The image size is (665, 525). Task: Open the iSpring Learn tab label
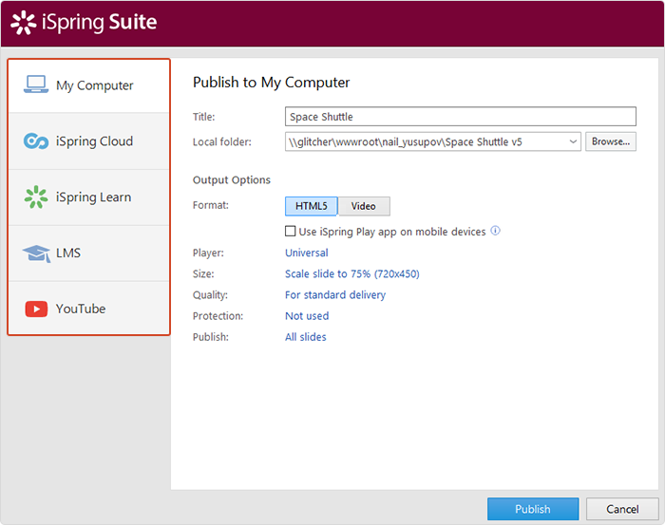(93, 197)
